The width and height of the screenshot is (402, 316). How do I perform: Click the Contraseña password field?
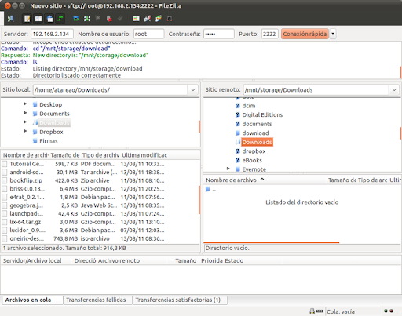click(x=218, y=34)
